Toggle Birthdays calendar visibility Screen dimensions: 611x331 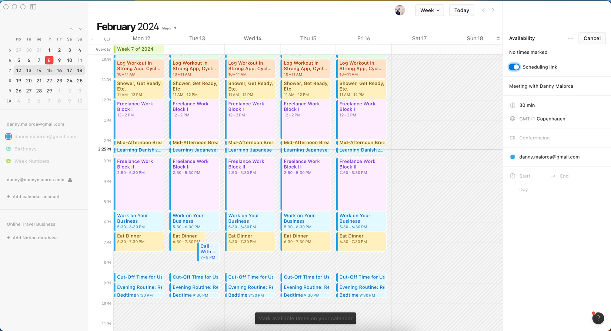(9, 149)
